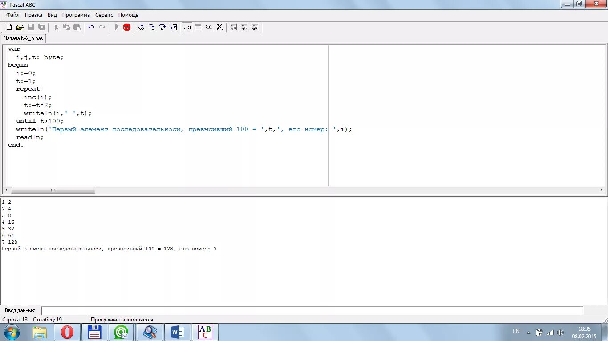608x341 pixels.
Task: Click the volume speaker tray icon
Action: [x=560, y=332]
